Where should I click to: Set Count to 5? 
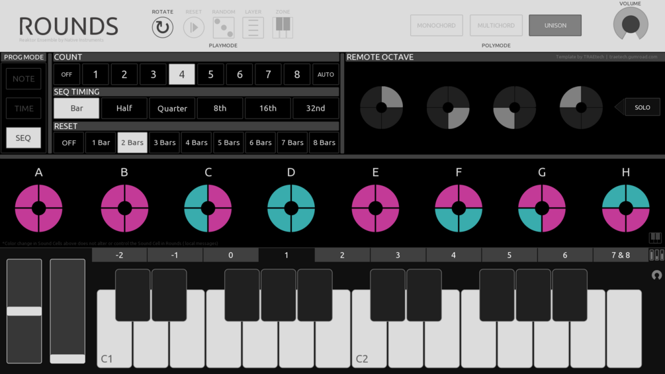(x=211, y=74)
